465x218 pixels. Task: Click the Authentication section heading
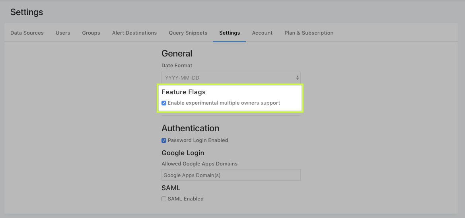tap(190, 128)
